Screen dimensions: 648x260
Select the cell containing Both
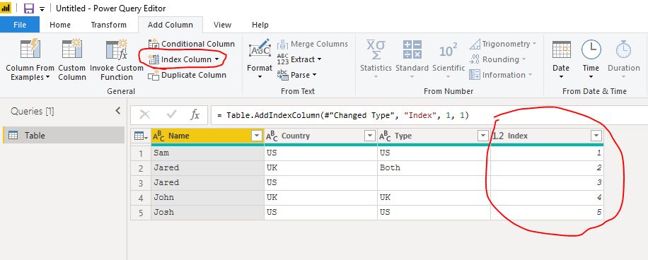(434, 168)
